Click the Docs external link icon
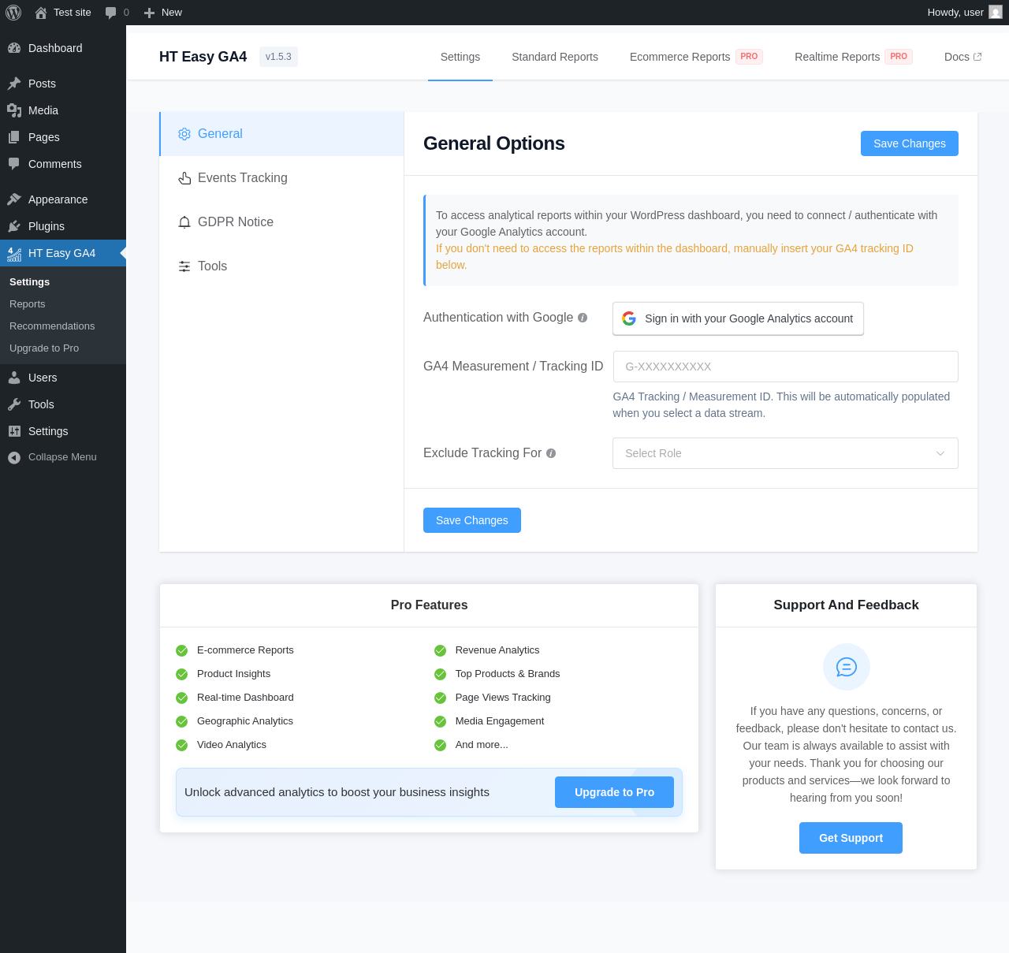 tap(977, 57)
